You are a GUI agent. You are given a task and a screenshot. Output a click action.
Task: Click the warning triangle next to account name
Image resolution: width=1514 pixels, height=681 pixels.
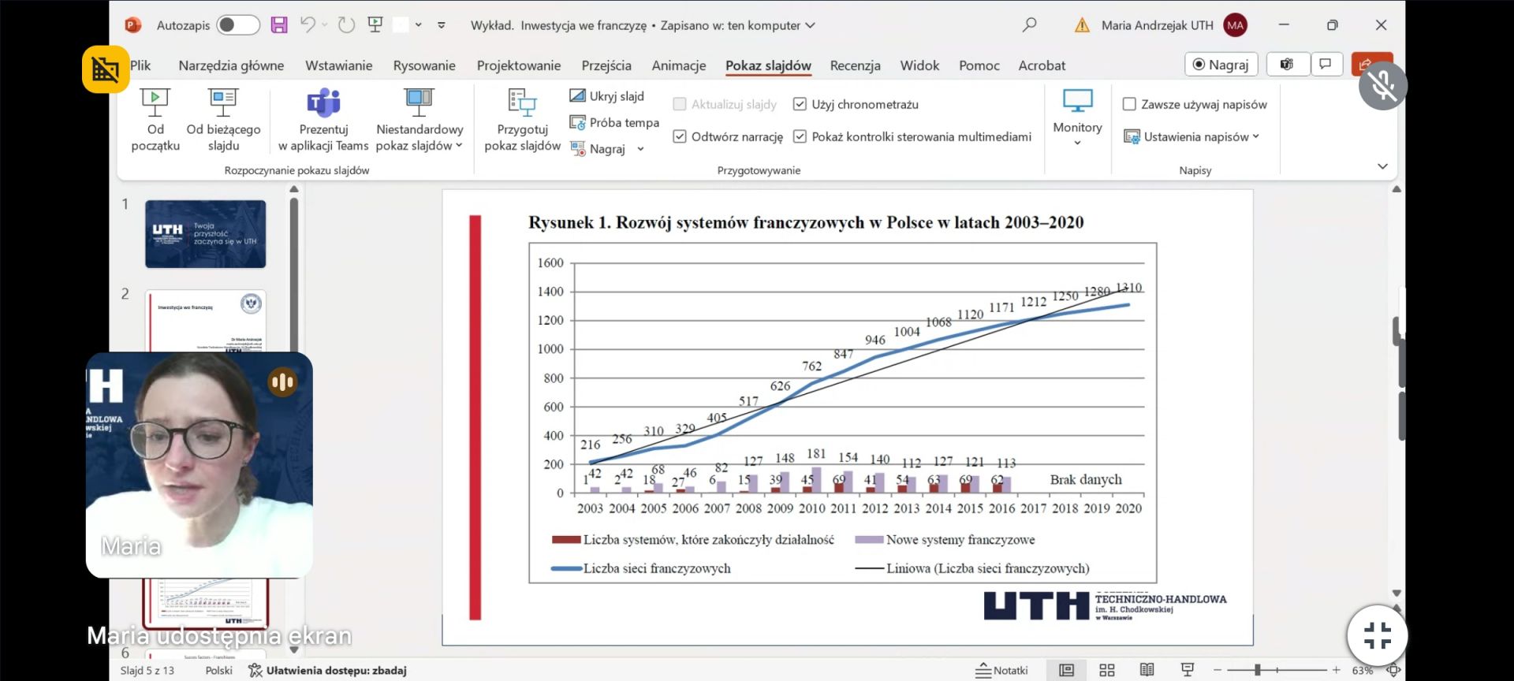[1082, 25]
